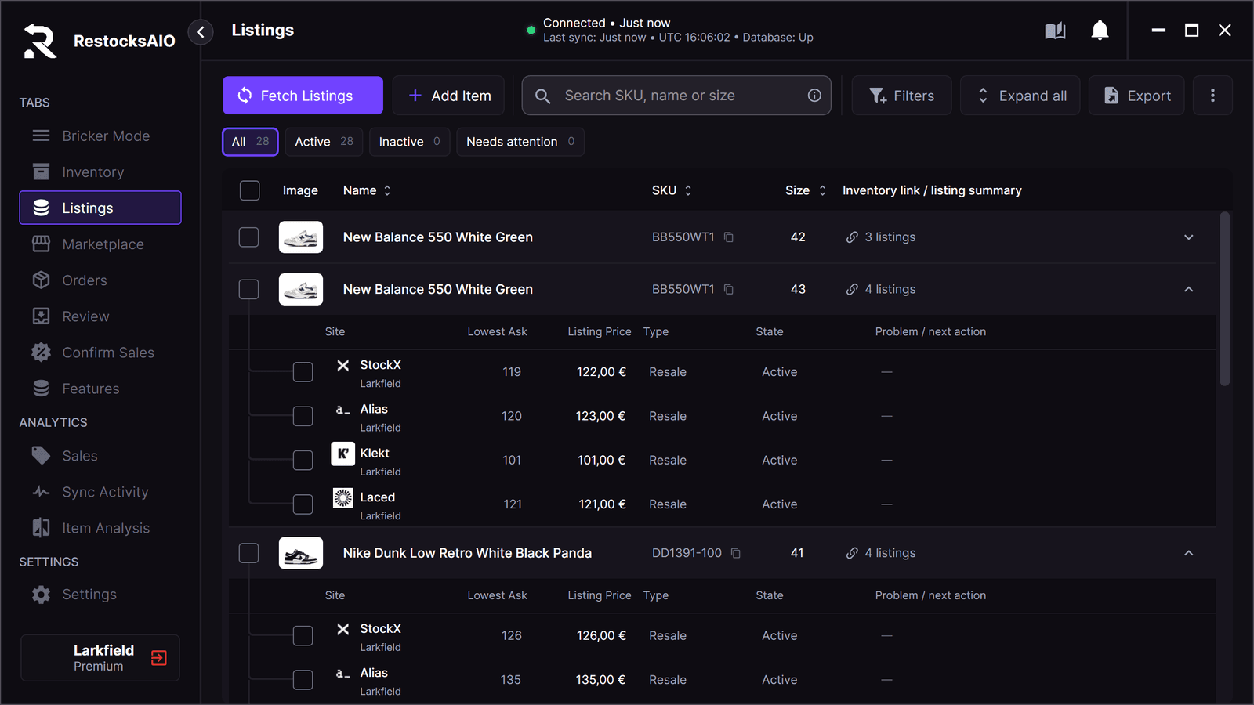The width and height of the screenshot is (1254, 705).
Task: Sort by the Size column
Action: tap(806, 190)
